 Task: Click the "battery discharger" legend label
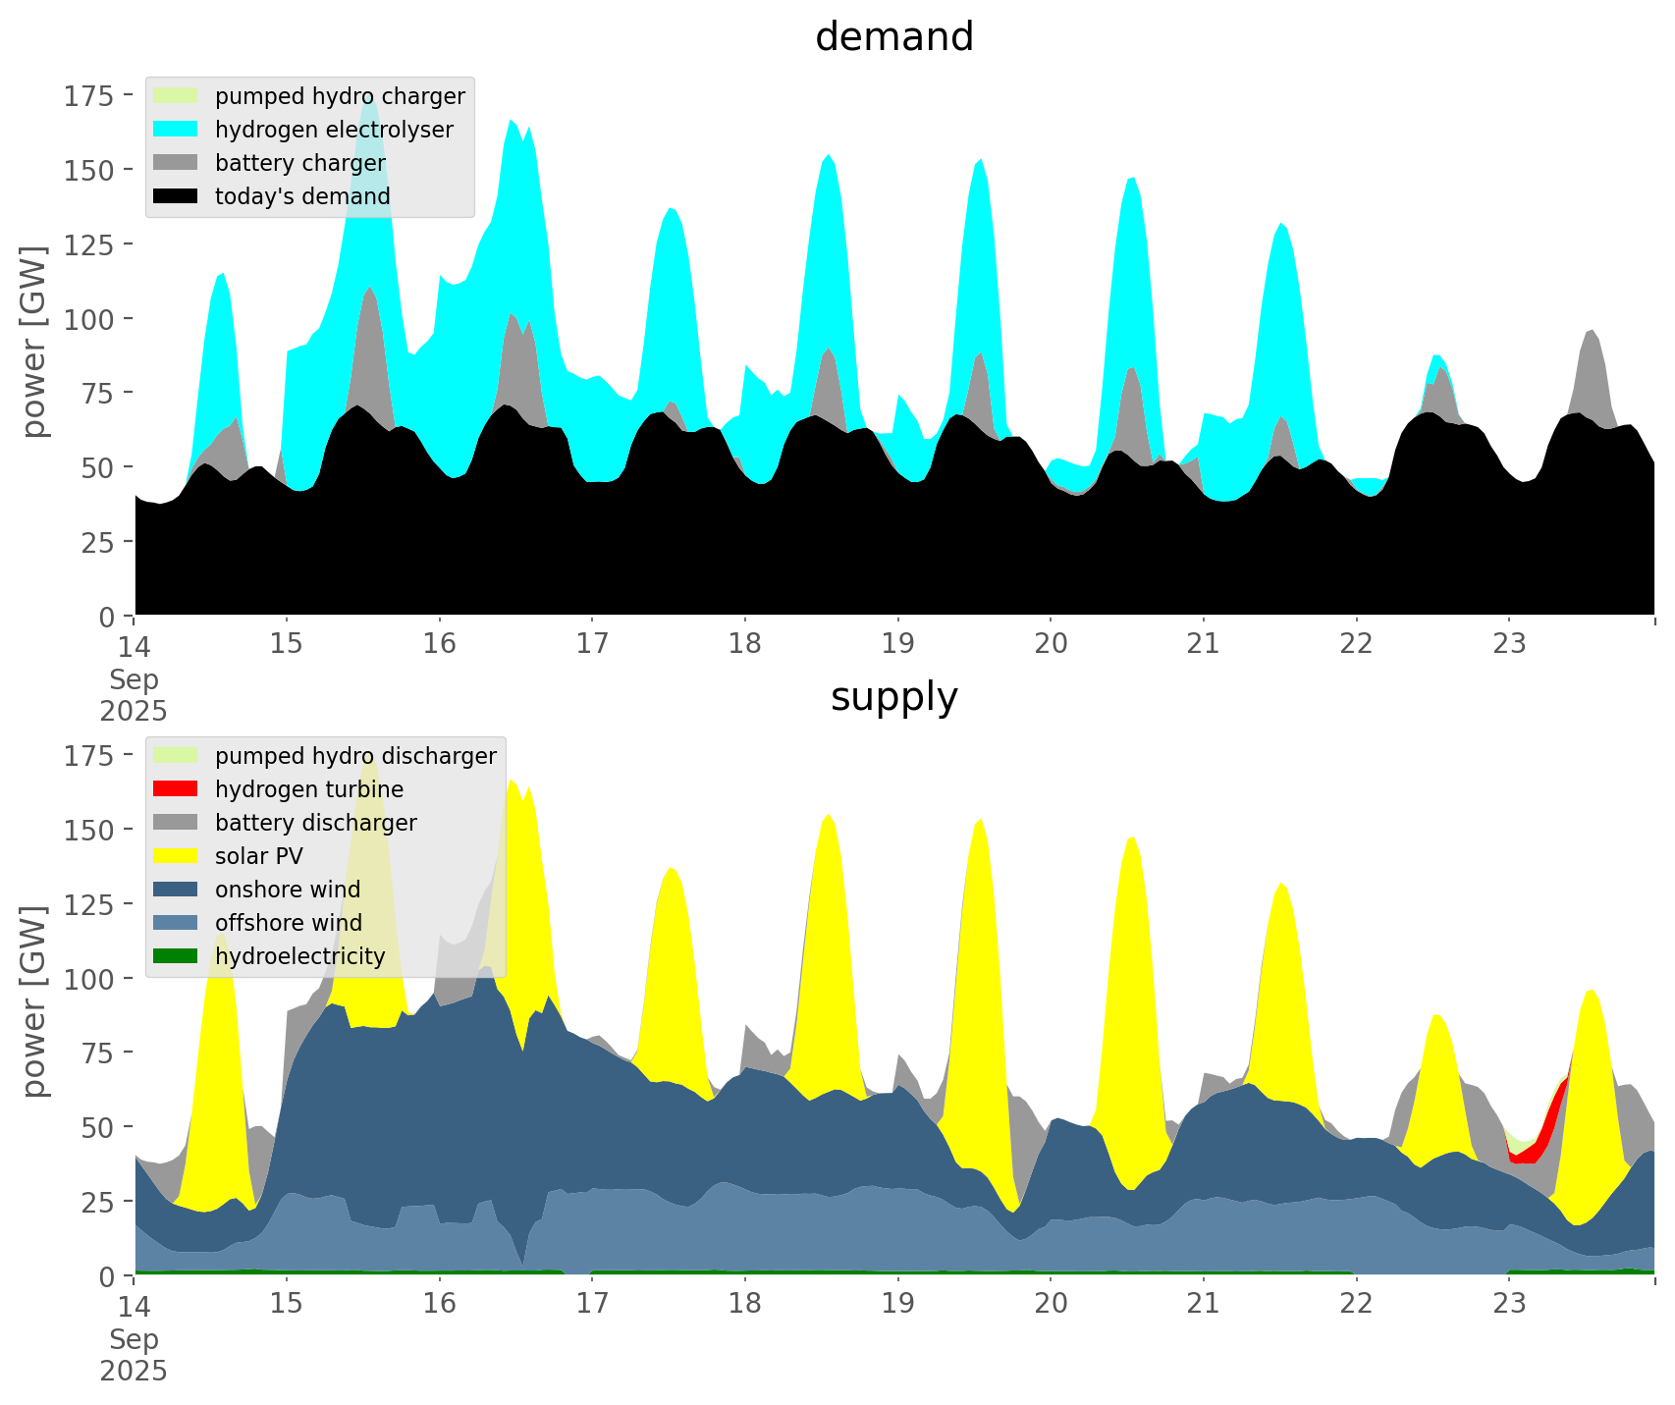coord(315,823)
